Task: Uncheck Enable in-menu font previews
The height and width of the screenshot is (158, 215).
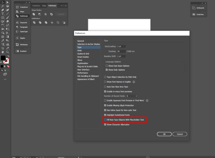Action: (105, 91)
